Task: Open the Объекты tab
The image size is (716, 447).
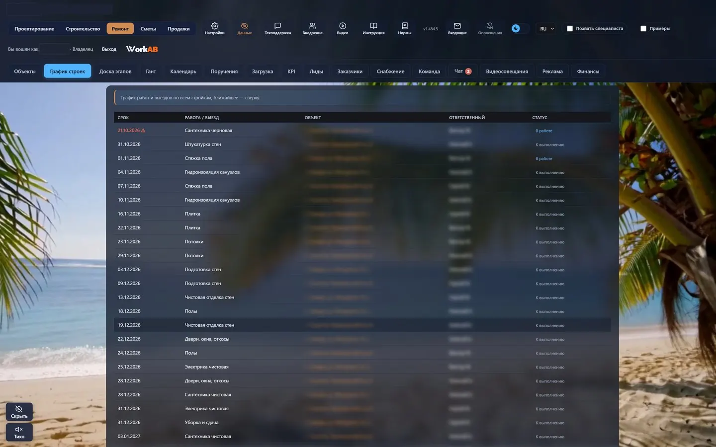Action: click(x=25, y=72)
